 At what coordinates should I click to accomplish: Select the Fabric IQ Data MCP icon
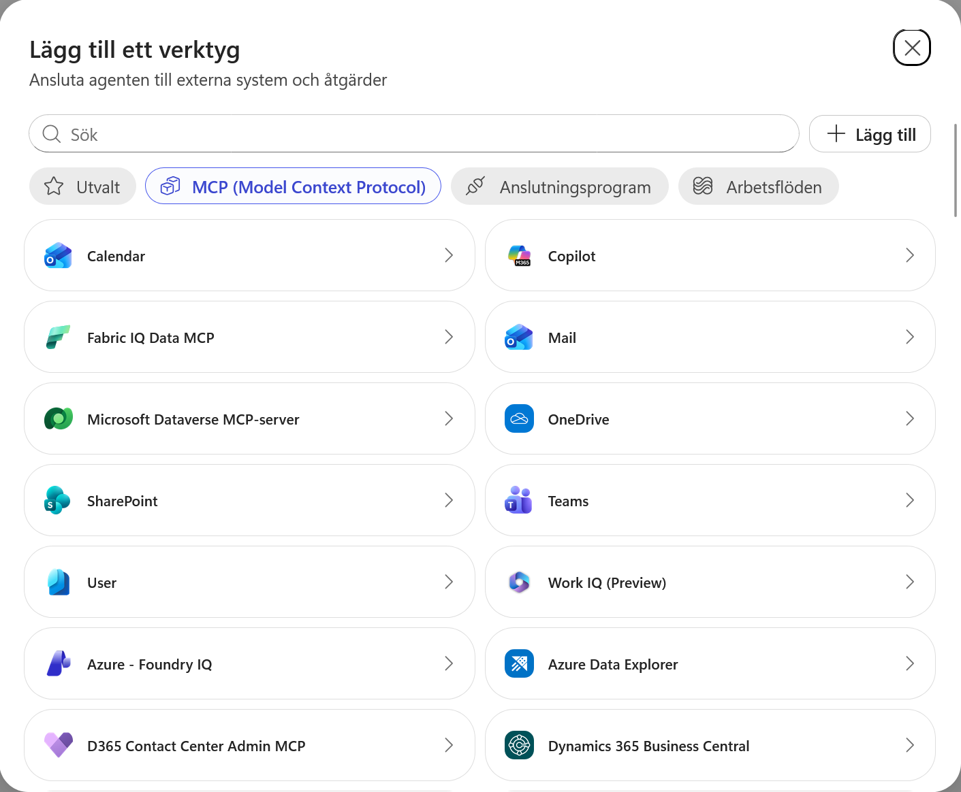(x=58, y=337)
